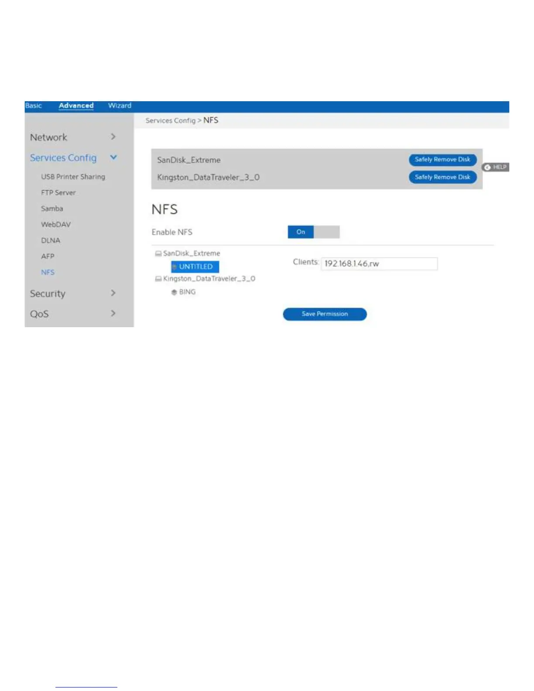Safely remove the Kingston_DataTraveler_3_0 disk

442,177
